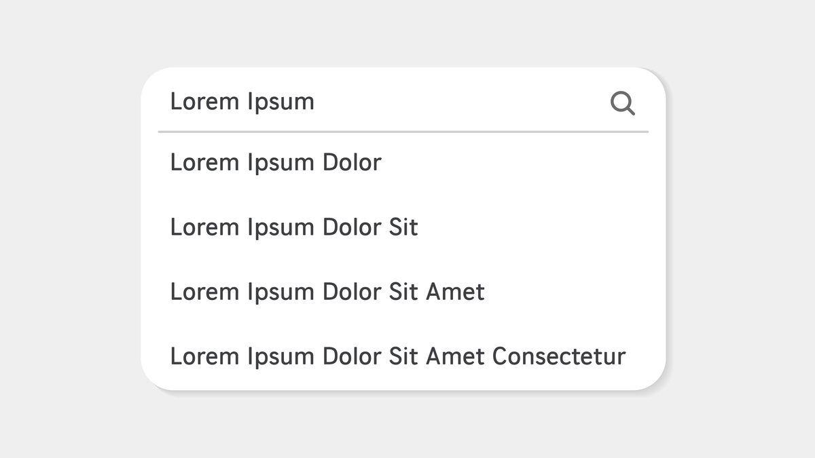The height and width of the screenshot is (458, 815).
Task: Click "Amet" in the last suggestion row
Action: pyautogui.click(x=455, y=356)
